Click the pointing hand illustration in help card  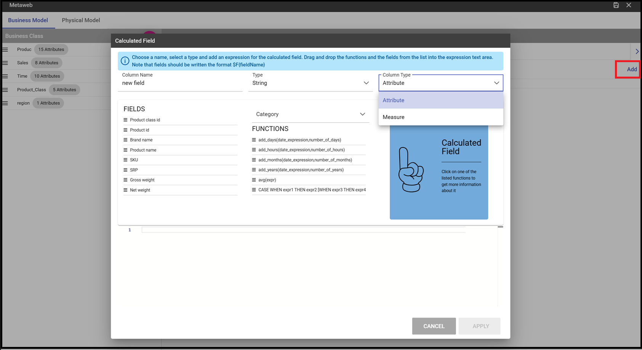(x=411, y=170)
